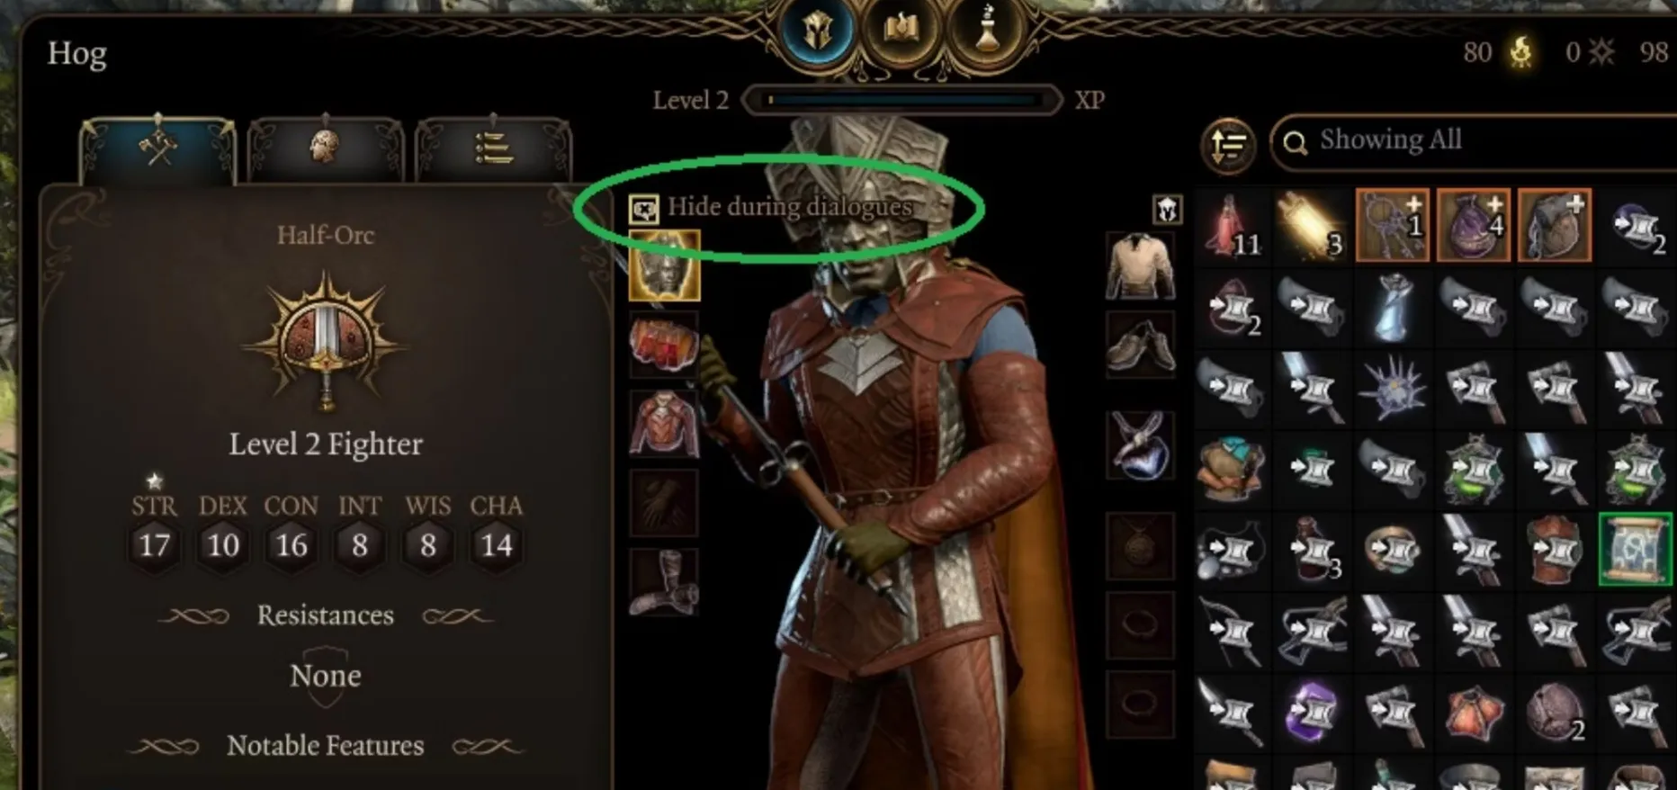Open the backpack container item
The height and width of the screenshot is (790, 1677).
pos(1554,226)
